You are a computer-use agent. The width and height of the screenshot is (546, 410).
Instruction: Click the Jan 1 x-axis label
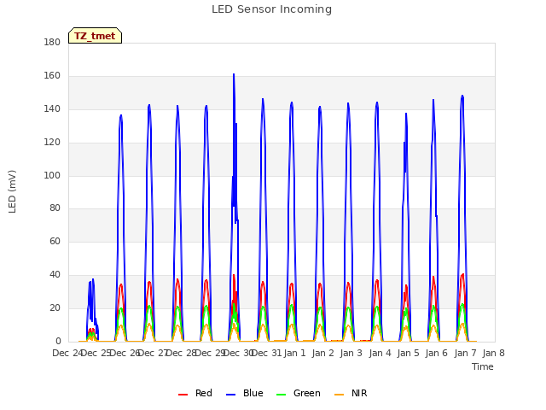click(294, 353)
